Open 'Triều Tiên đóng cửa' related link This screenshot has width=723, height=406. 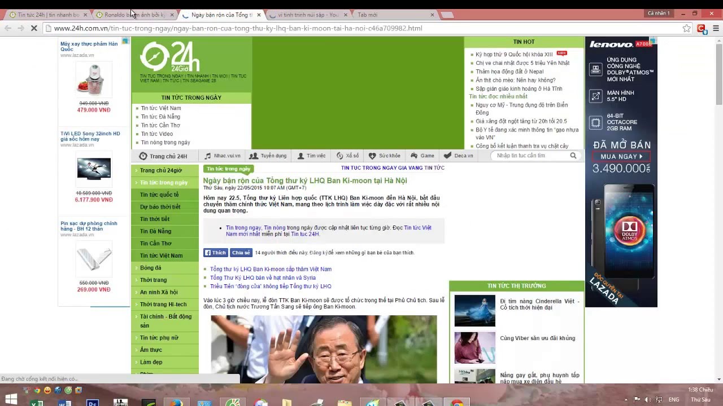(x=271, y=286)
